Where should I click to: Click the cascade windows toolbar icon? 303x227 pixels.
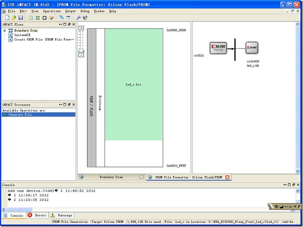(x=61, y=18)
